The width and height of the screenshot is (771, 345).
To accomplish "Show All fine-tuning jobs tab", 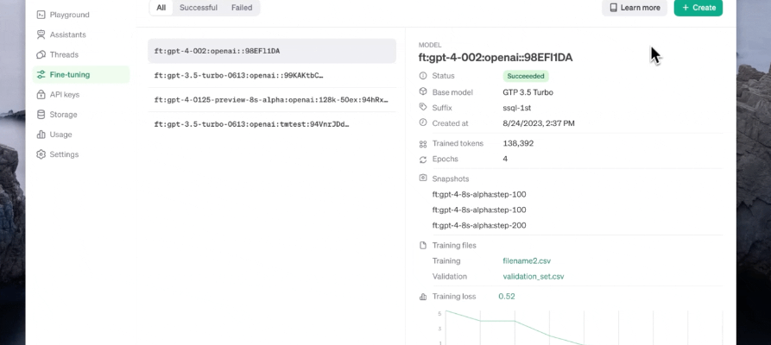I will (x=161, y=8).
